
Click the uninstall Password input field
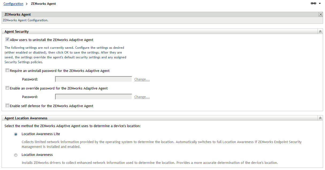[93, 79]
